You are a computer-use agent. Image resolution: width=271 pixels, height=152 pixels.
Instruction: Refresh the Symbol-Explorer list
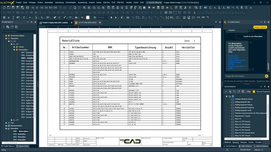239,92
